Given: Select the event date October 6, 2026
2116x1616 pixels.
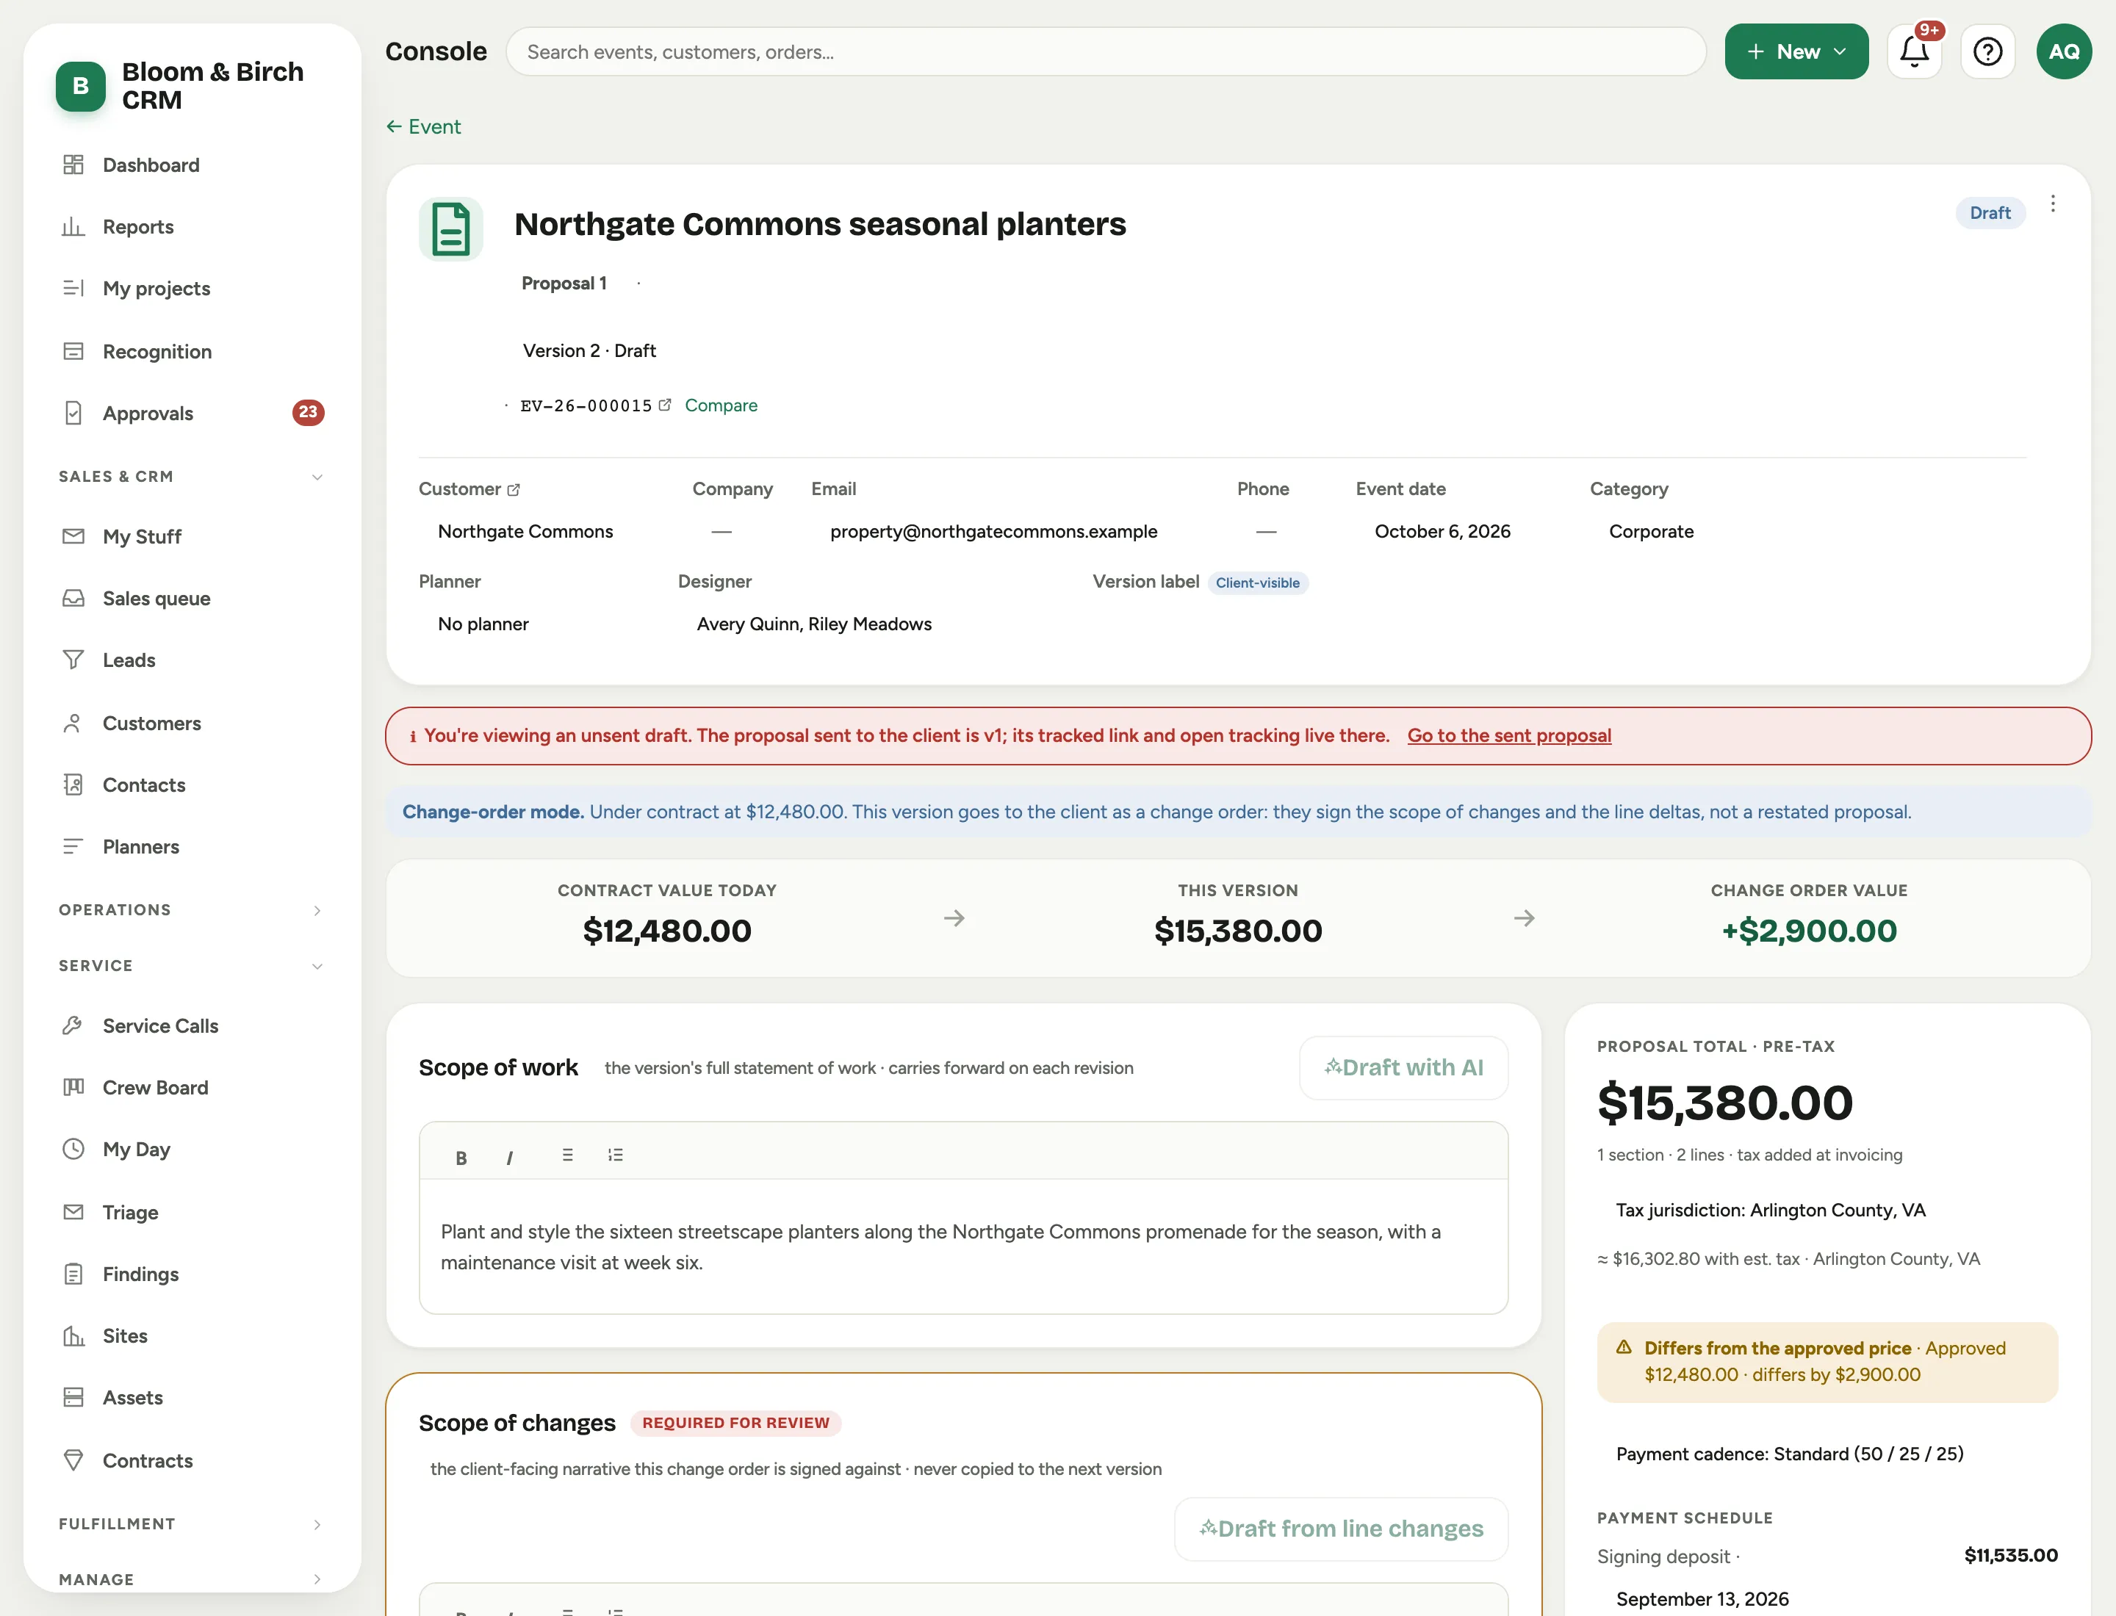Looking at the screenshot, I should 1442,531.
